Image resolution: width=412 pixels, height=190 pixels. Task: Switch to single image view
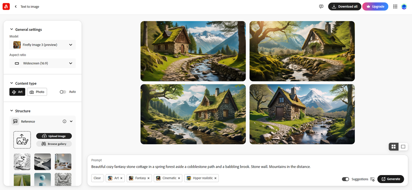403,146
